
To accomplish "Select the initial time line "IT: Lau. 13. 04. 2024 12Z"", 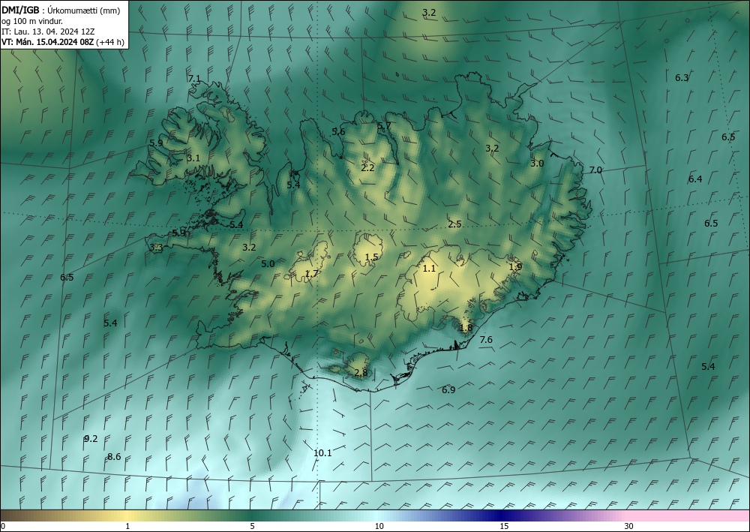I will pos(48,32).
